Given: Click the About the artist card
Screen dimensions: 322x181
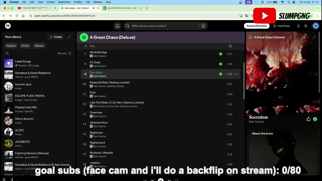Looking at the screenshot, I should (283, 152).
